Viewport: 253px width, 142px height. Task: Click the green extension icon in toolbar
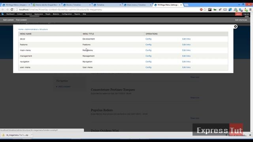click(x=215, y=9)
